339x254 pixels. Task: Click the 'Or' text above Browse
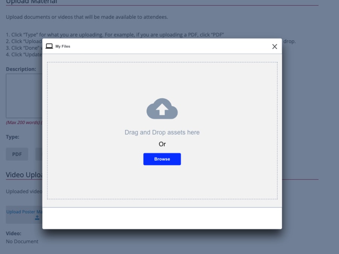[x=162, y=144]
